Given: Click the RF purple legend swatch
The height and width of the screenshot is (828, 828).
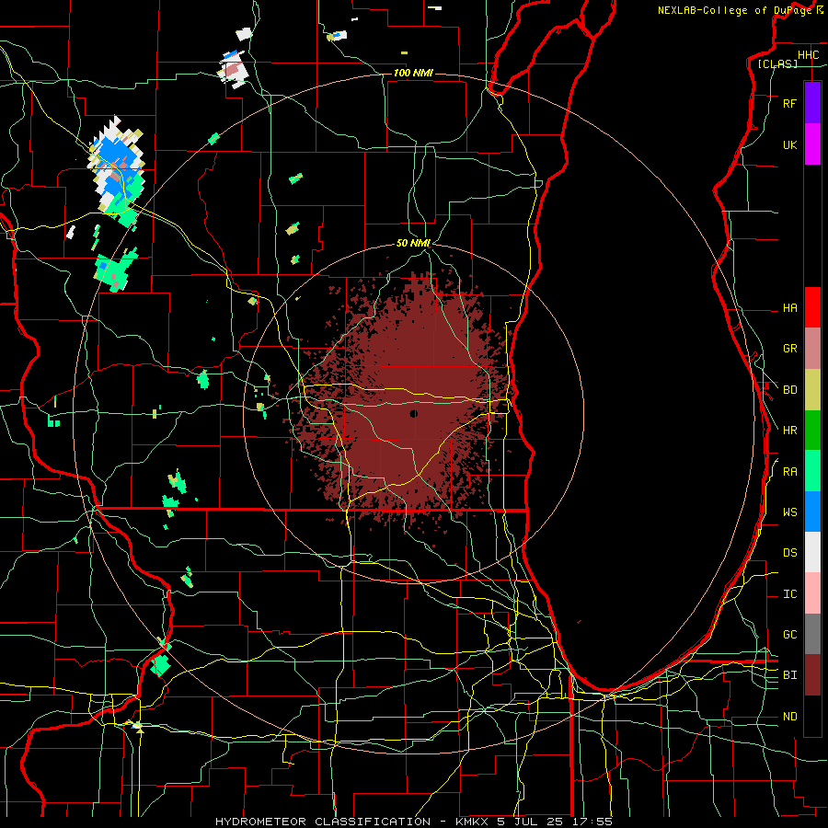Looking at the screenshot, I should point(812,103).
